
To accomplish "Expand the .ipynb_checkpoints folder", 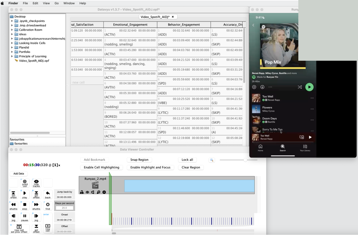I will tap(12, 21).
